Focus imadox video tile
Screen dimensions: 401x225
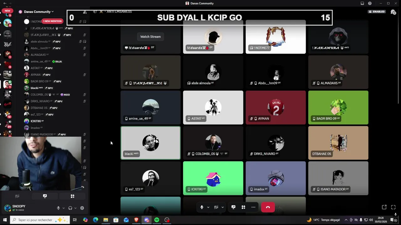pyautogui.click(x=276, y=178)
